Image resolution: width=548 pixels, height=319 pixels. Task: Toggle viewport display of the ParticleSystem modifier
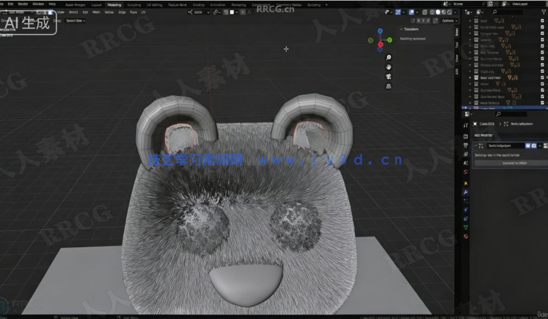tap(528, 145)
